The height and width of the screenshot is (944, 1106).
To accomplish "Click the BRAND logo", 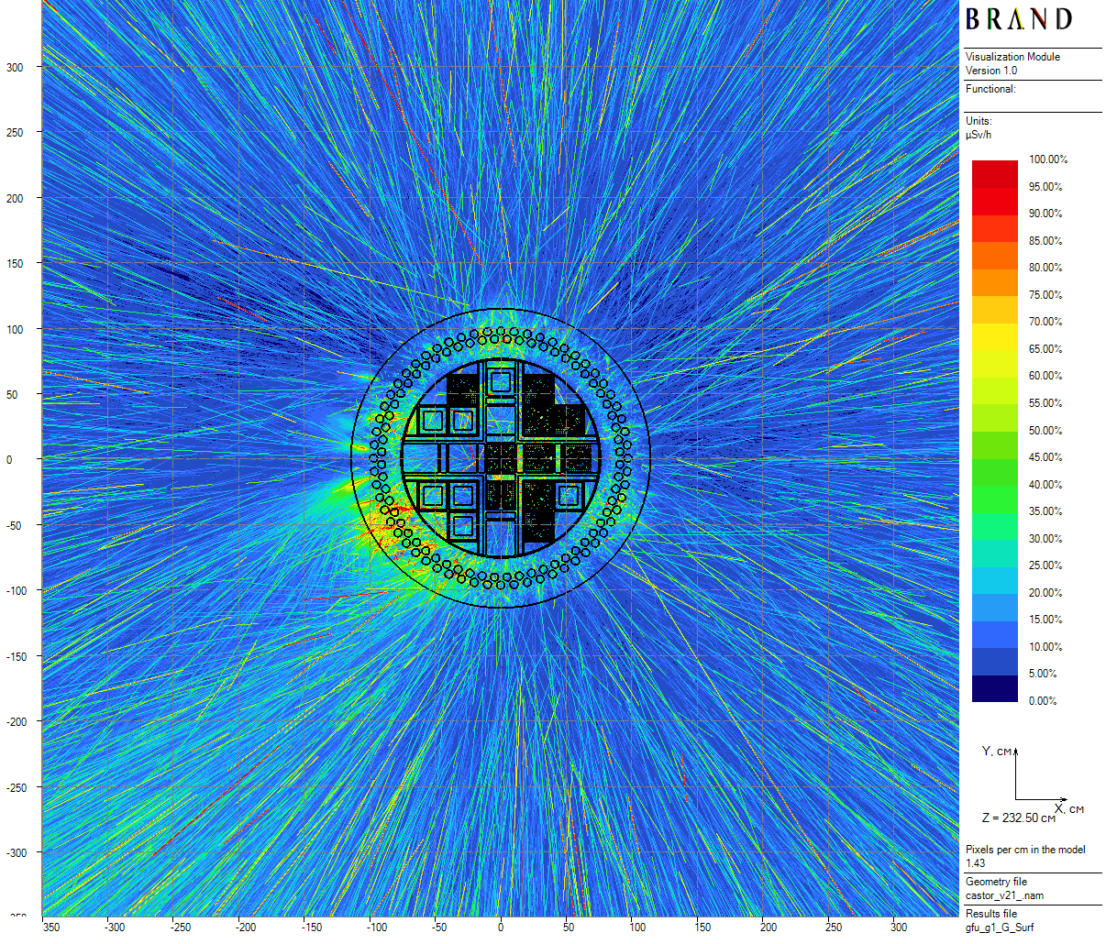I will [1018, 20].
